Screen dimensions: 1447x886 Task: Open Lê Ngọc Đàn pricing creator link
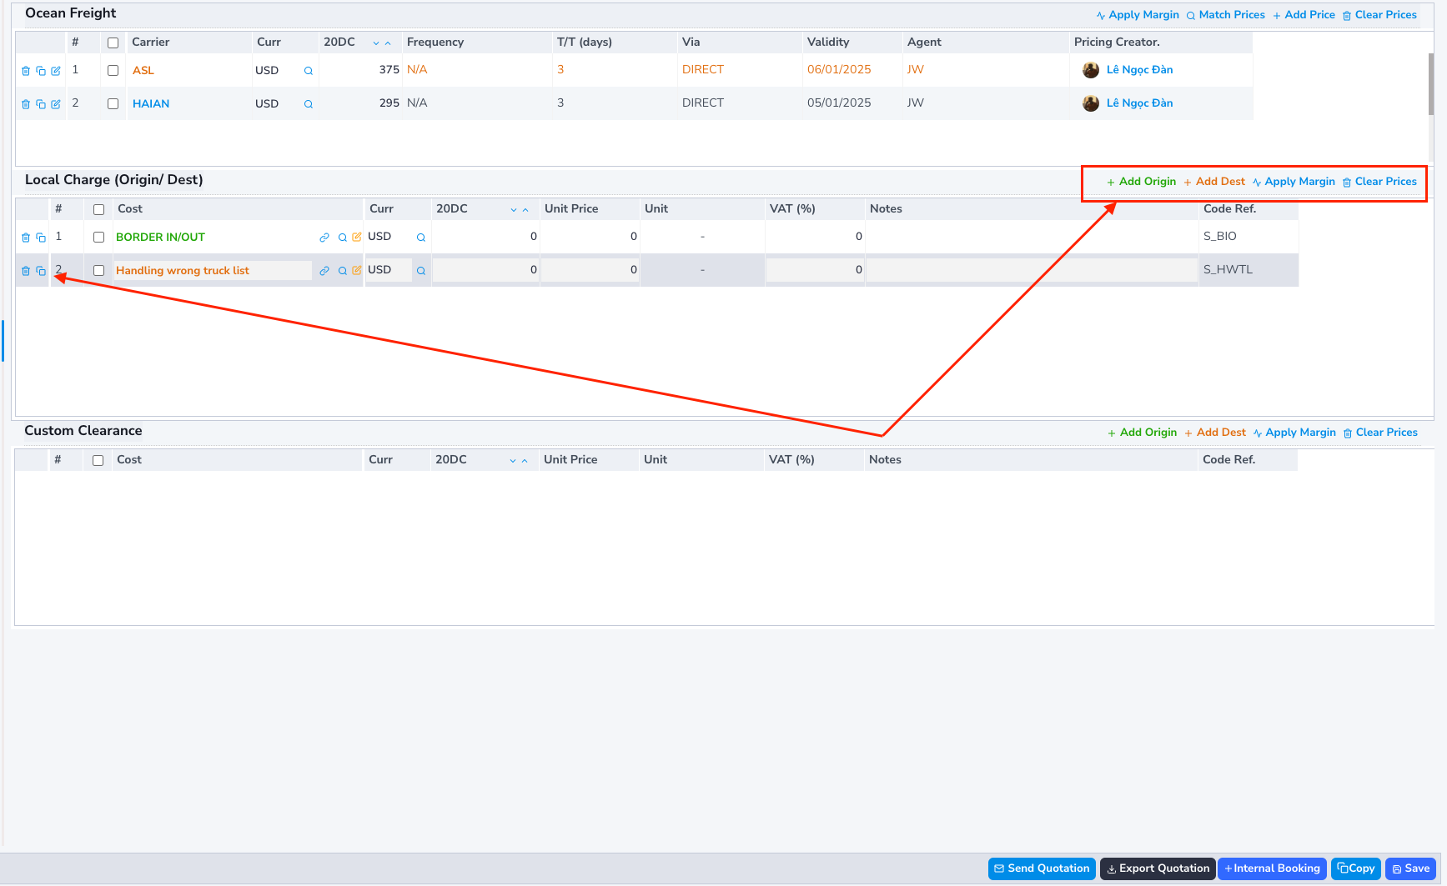(x=1139, y=70)
